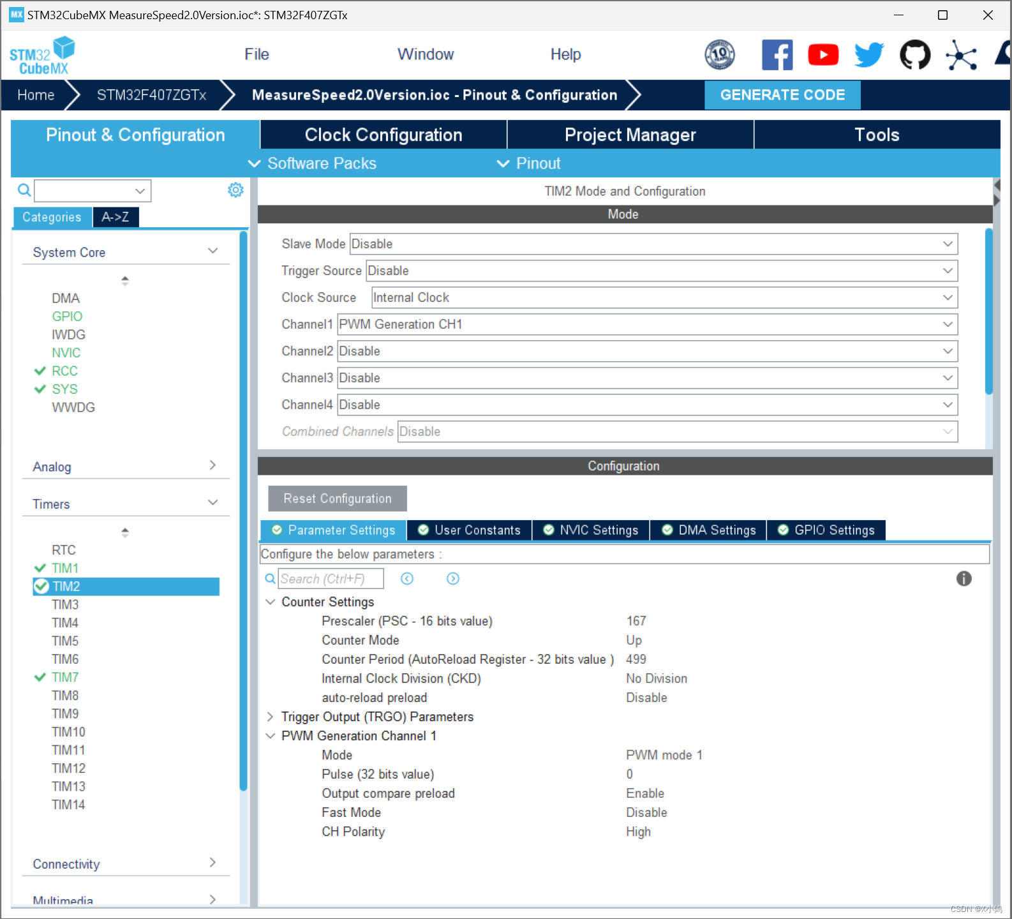Select the Parameter Settings tab
This screenshot has height=919, width=1012.
click(334, 530)
